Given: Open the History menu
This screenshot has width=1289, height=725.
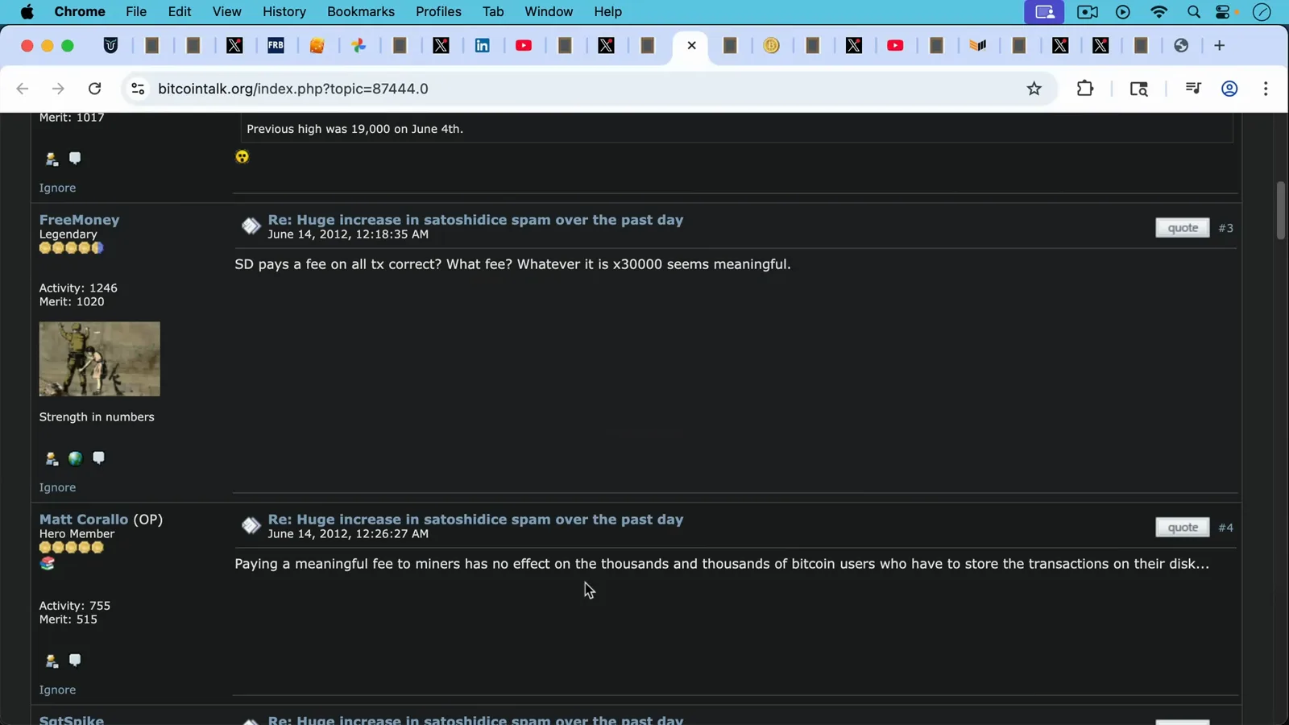Looking at the screenshot, I should click(284, 12).
